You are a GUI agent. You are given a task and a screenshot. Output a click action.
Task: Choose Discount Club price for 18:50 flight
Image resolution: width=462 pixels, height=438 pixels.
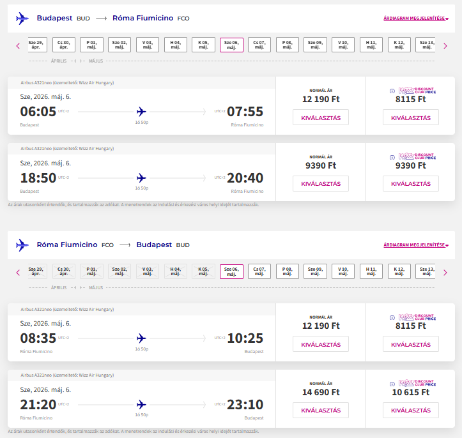click(410, 184)
